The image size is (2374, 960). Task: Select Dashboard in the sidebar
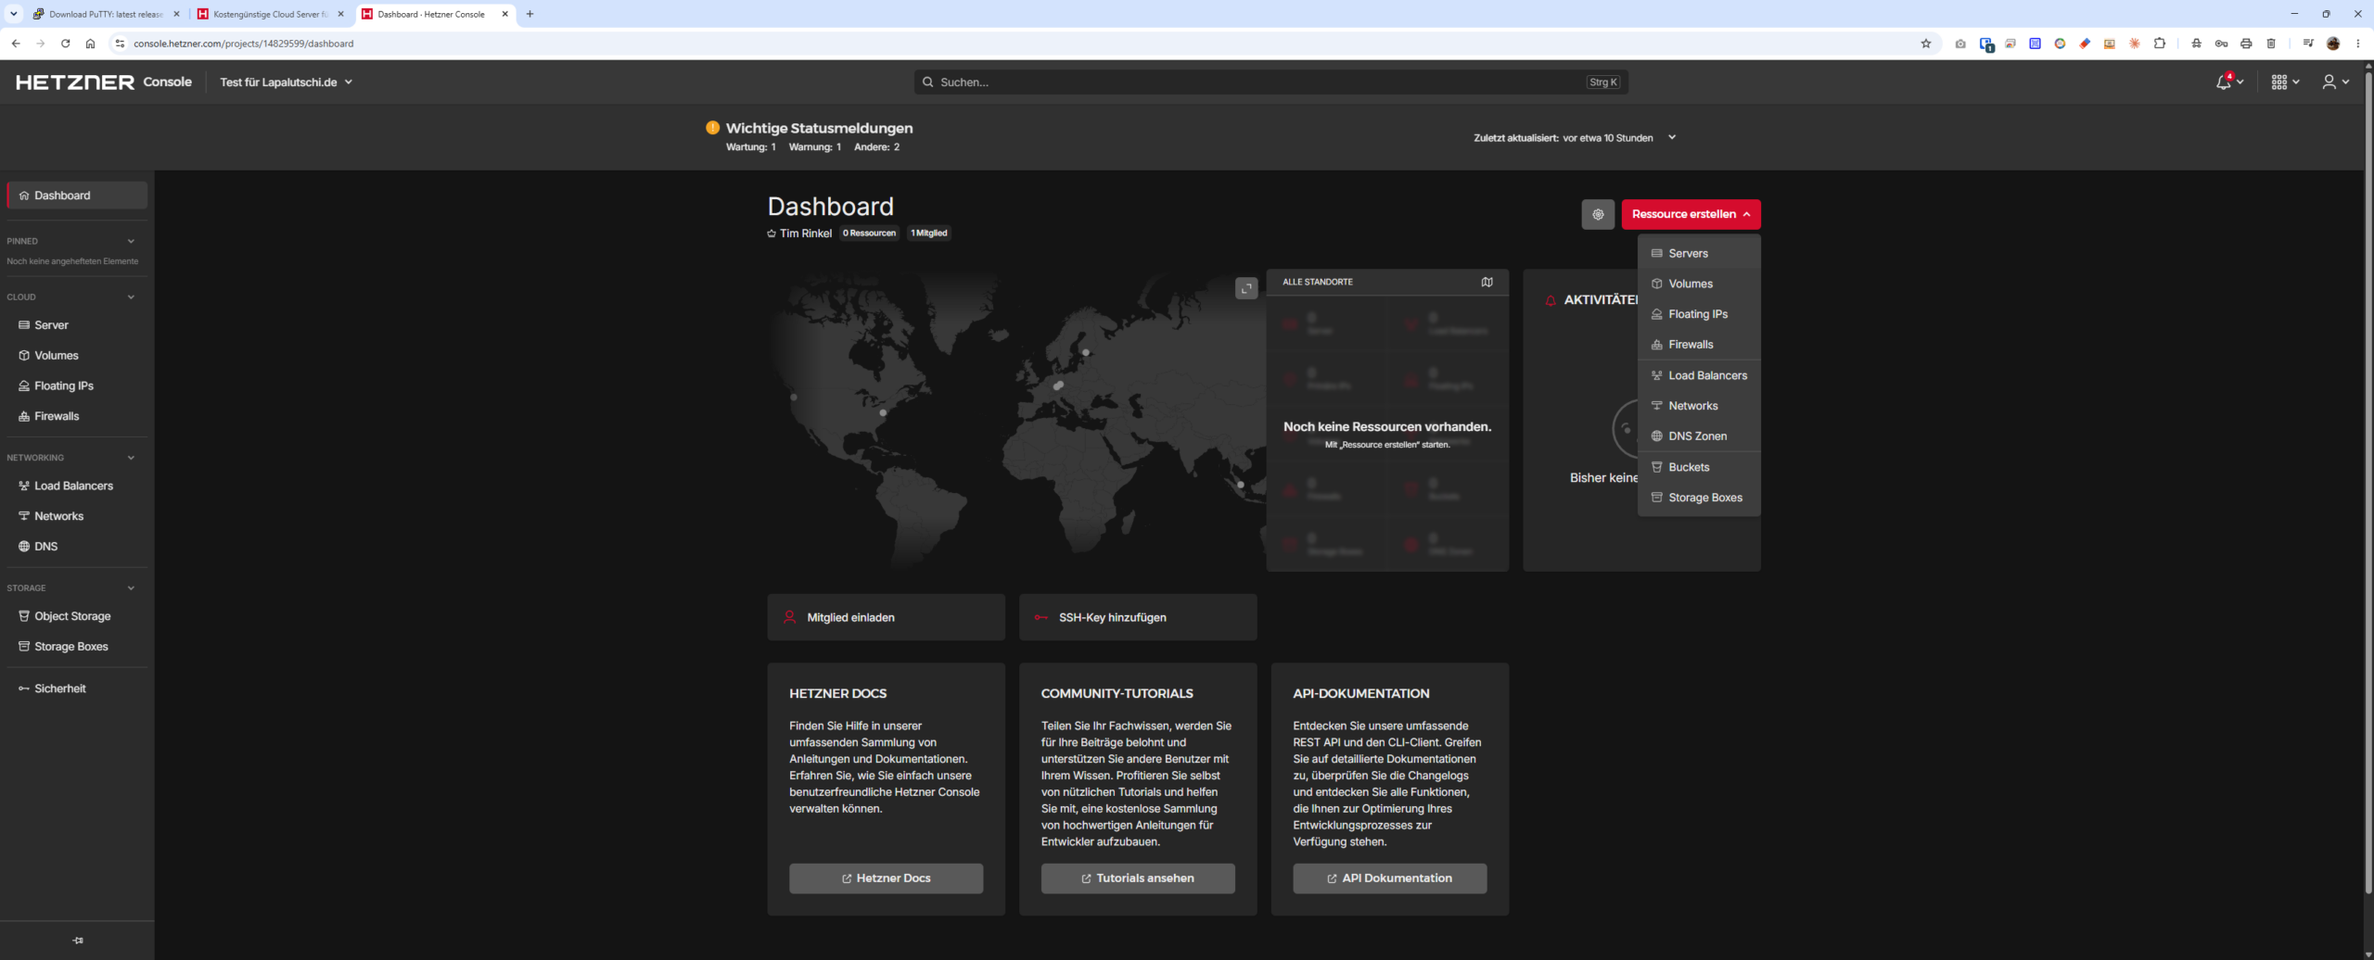[x=77, y=196]
